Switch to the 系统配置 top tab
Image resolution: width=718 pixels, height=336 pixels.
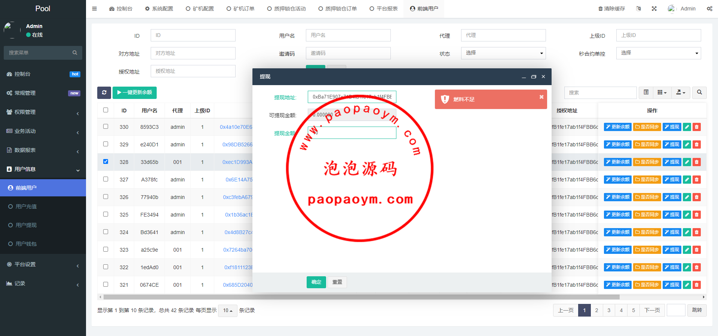[x=159, y=9]
